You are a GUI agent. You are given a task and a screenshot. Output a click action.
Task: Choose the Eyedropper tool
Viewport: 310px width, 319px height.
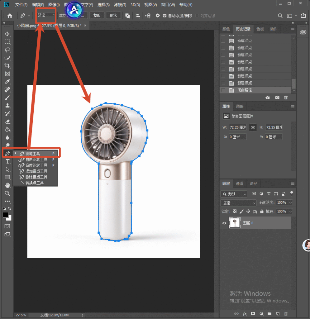point(7,82)
